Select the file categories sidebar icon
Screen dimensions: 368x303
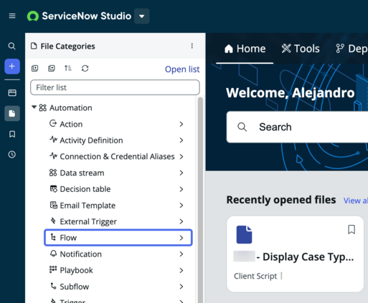(12, 113)
